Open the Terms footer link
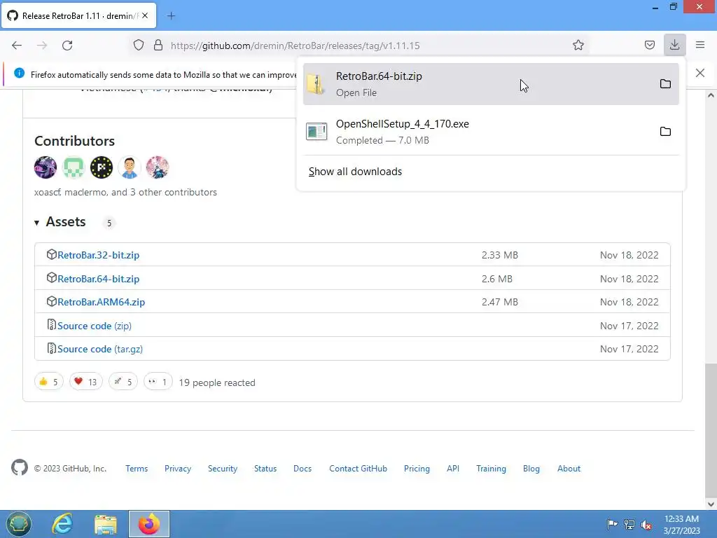Viewport: 717px width, 538px height. click(x=137, y=469)
